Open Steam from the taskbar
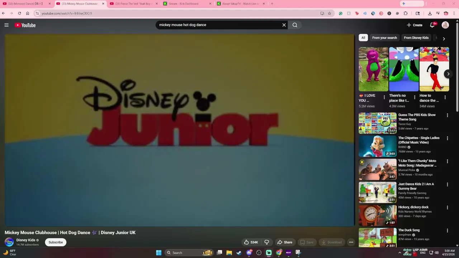This screenshot has height=258, width=459. [239, 253]
